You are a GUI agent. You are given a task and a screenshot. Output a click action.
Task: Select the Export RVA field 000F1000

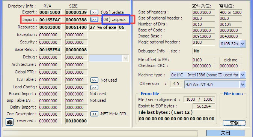[x=50, y=12]
